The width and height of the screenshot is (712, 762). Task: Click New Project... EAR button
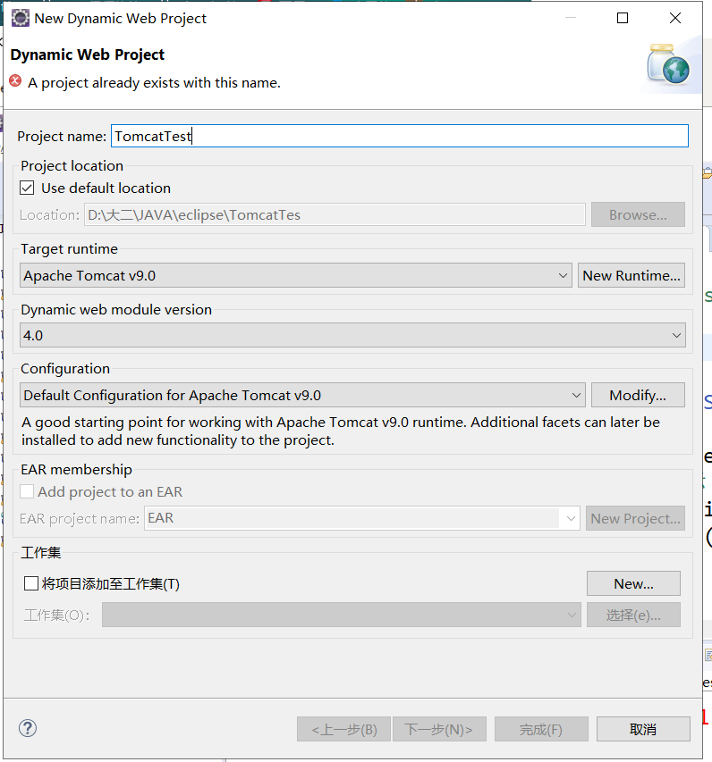point(636,518)
